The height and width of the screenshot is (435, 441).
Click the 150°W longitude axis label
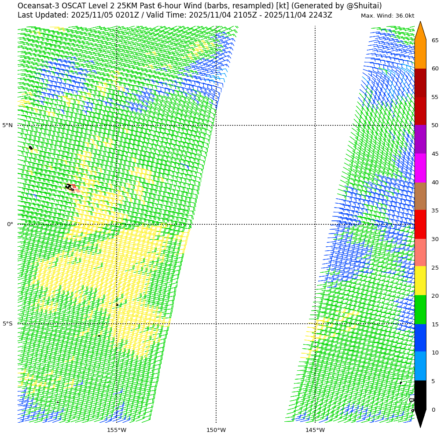coord(216,430)
